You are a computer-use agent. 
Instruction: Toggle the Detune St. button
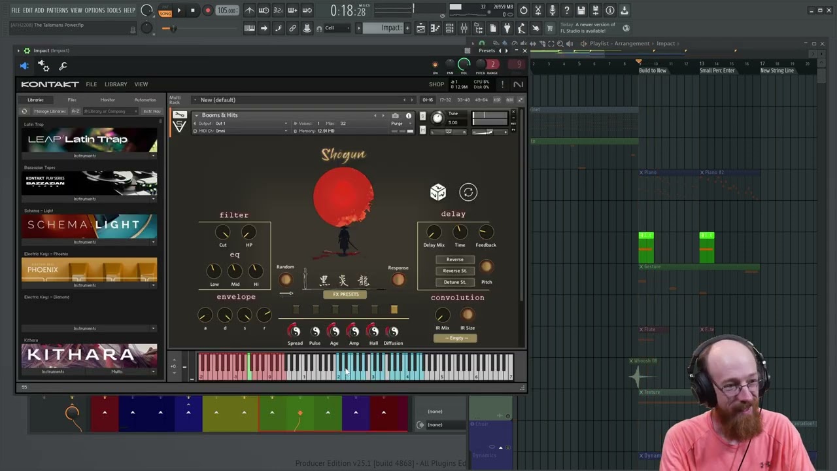pyautogui.click(x=454, y=282)
